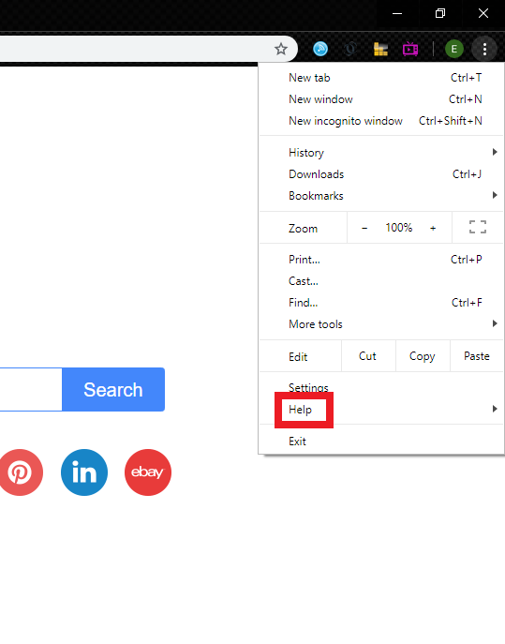Viewport: 505px width, 644px height.
Task: Open the pink TV extension icon
Action: coord(410,50)
